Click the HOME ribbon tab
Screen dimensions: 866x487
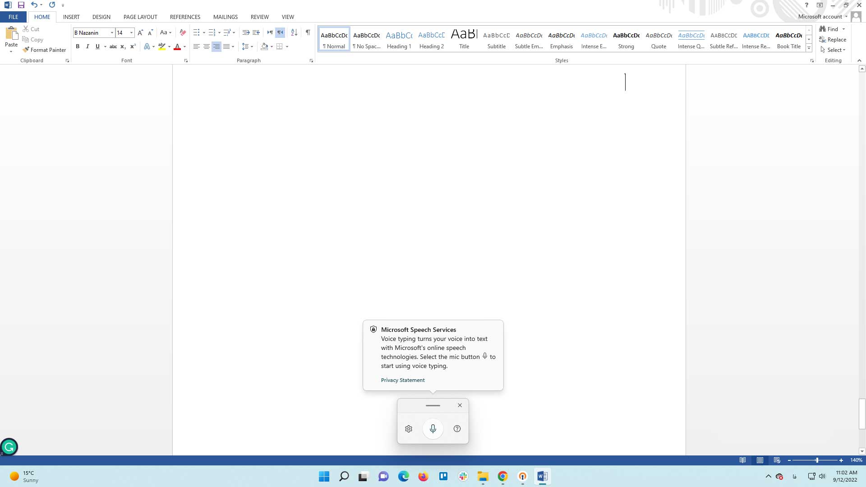(x=41, y=17)
